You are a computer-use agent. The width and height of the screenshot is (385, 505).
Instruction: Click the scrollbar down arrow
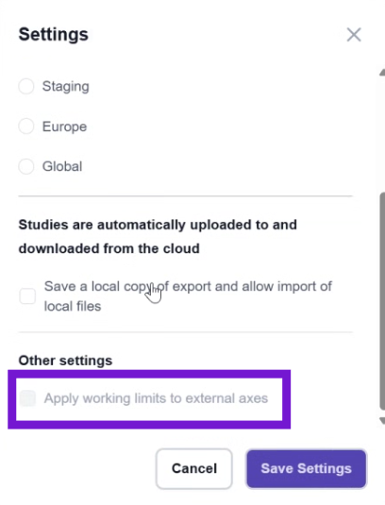click(382, 420)
